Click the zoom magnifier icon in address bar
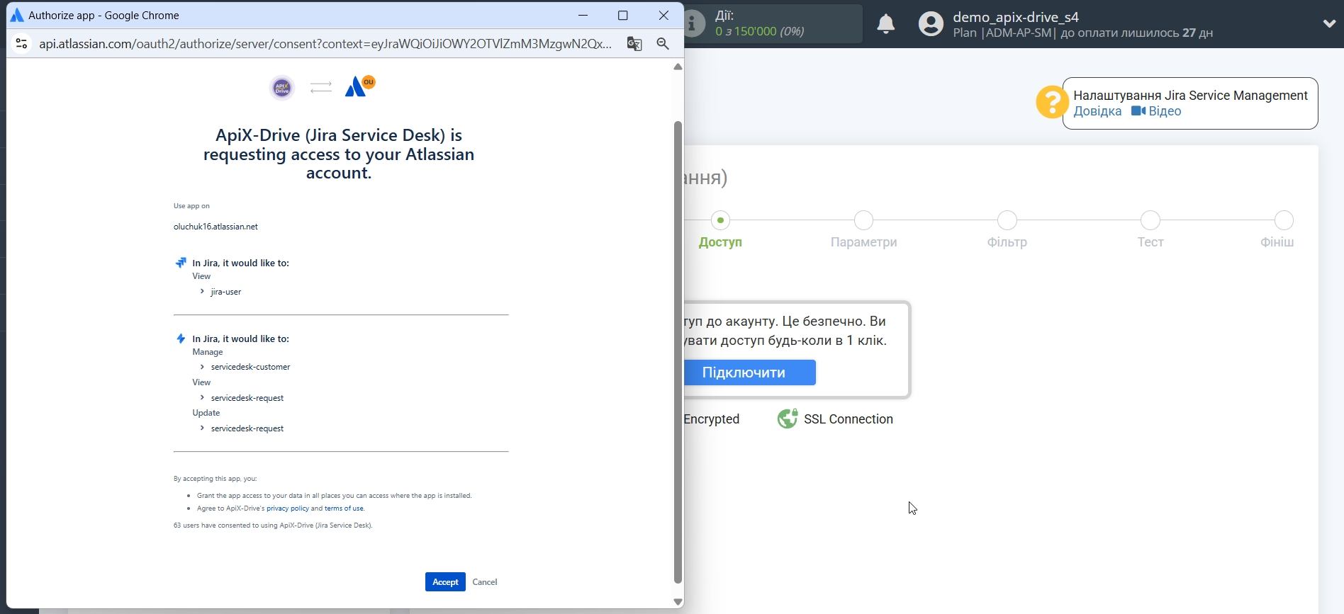 click(663, 44)
